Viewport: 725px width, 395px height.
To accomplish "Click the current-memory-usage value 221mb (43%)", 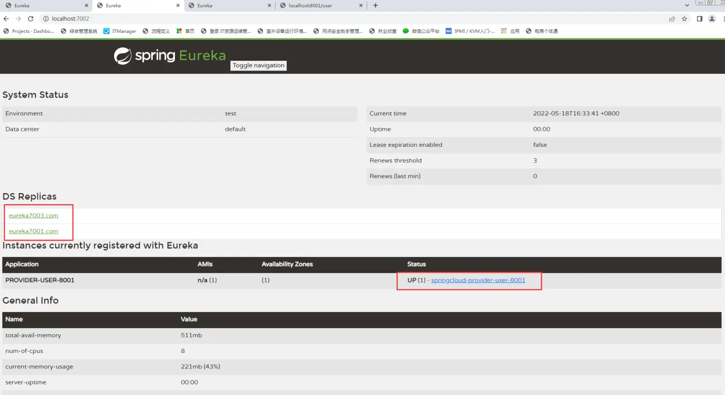I will point(201,367).
